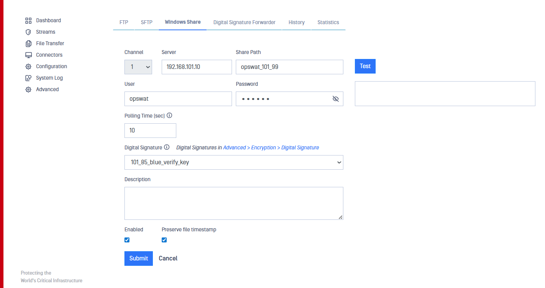Toggle password visibility eye icon
Image resolution: width=545 pixels, height=288 pixels.
[335, 99]
